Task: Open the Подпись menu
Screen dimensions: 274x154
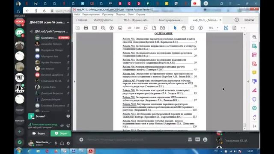Action: click(121, 15)
